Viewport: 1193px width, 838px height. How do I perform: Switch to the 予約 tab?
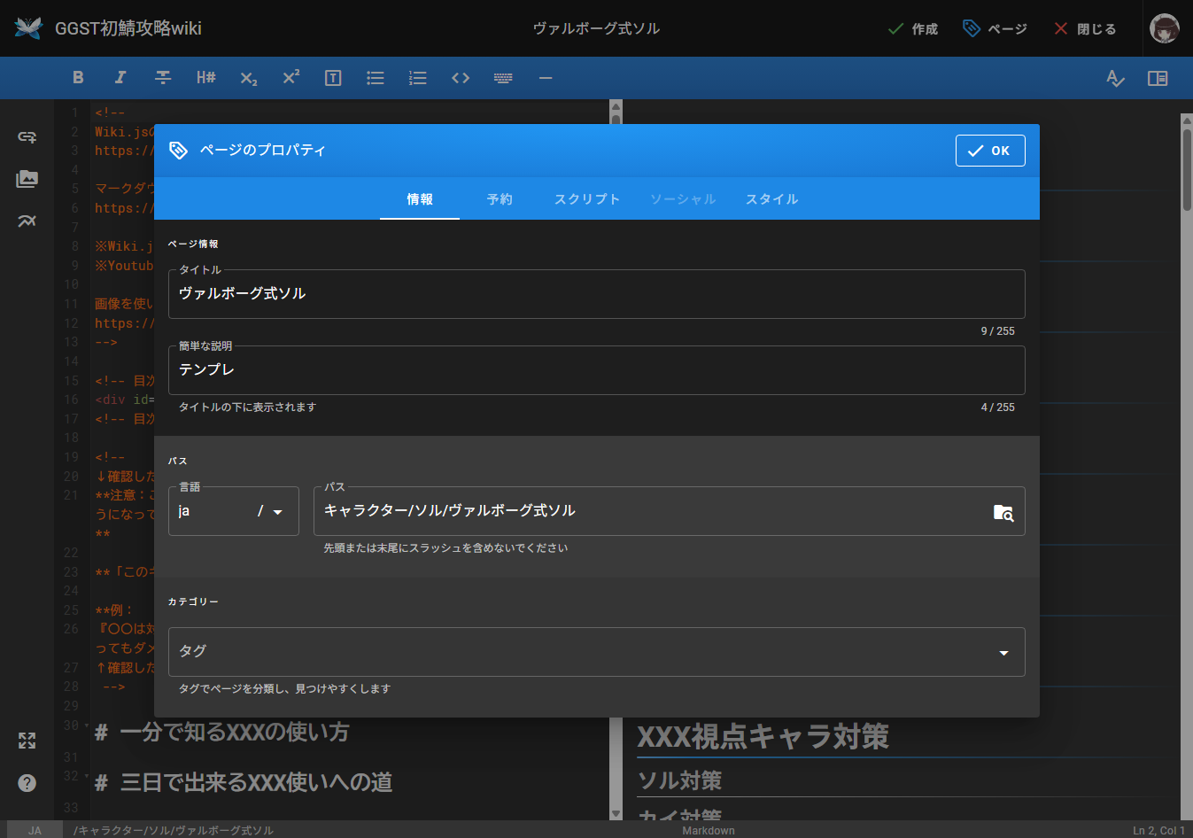coord(500,199)
